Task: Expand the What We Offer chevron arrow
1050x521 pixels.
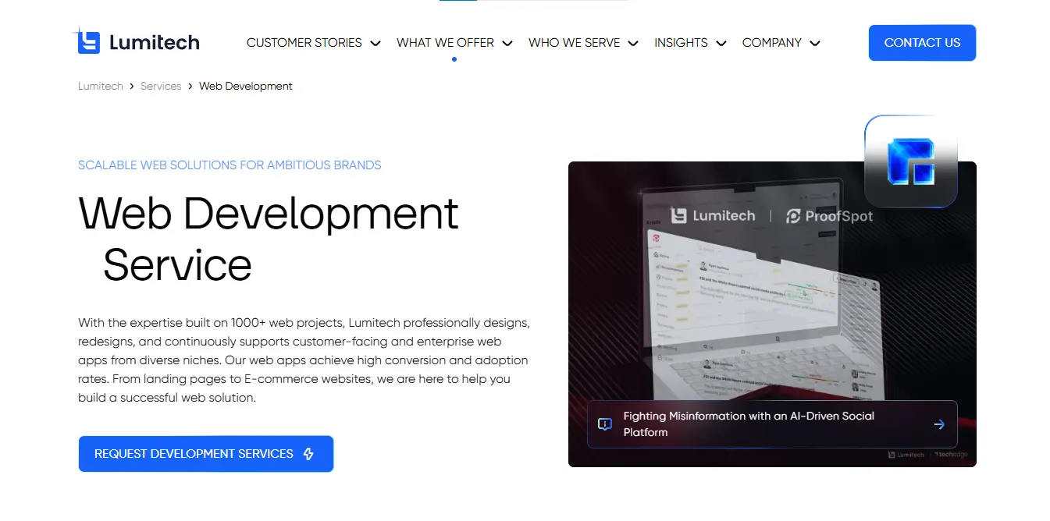Action: point(507,44)
